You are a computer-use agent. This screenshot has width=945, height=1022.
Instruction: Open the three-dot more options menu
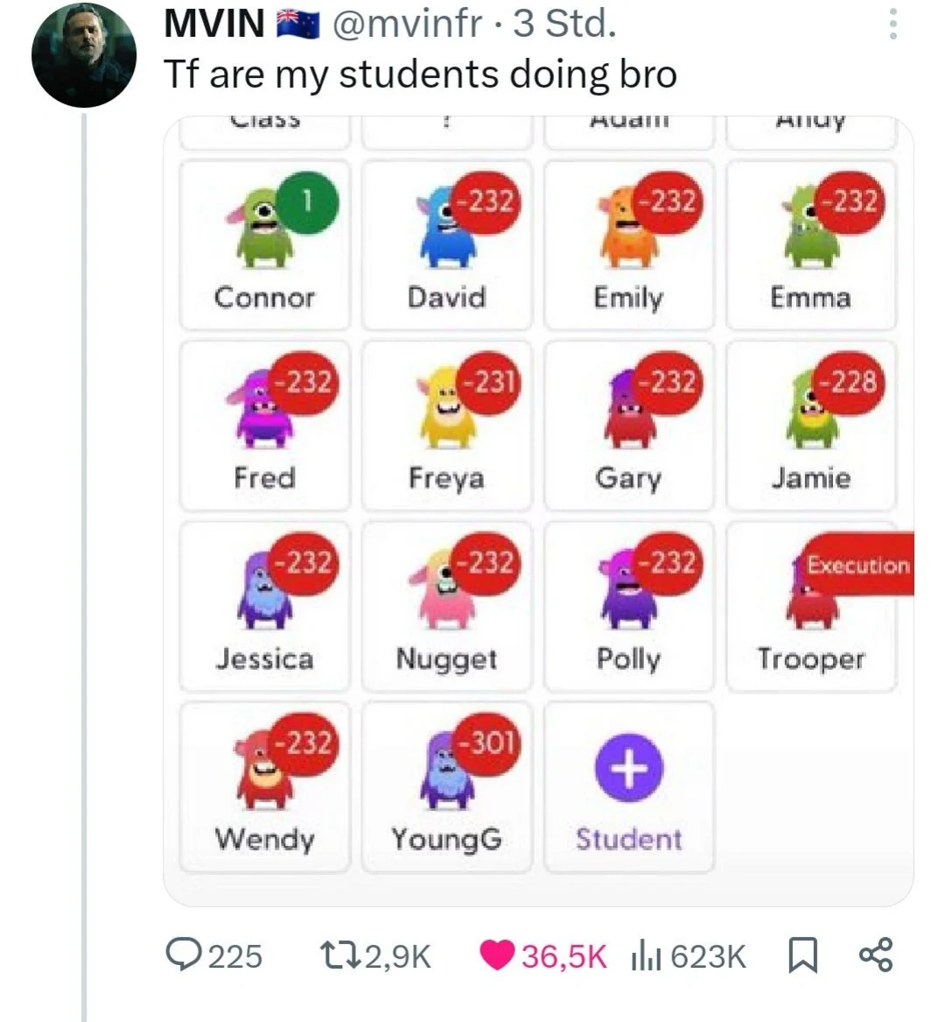tap(892, 24)
